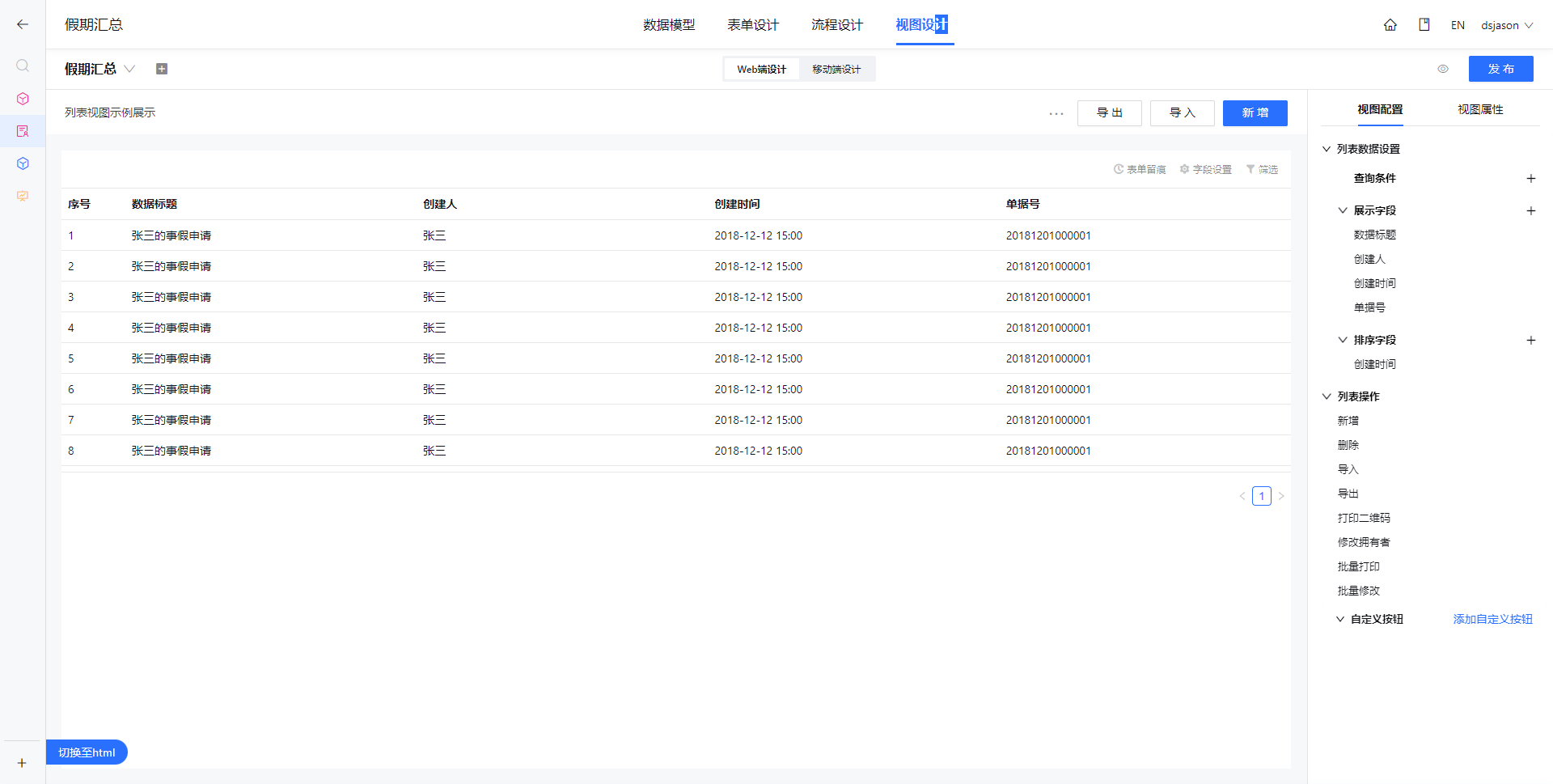
Task: Open the document icon in the top bar
Action: [x=1424, y=25]
